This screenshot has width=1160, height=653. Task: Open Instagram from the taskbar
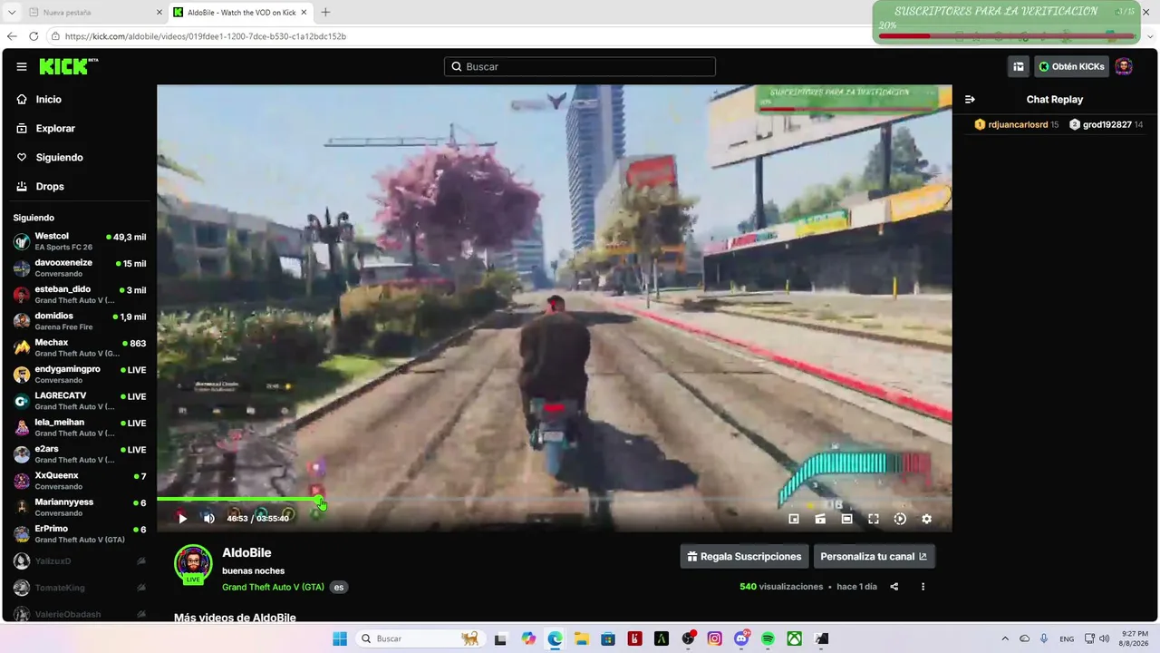[x=714, y=638]
